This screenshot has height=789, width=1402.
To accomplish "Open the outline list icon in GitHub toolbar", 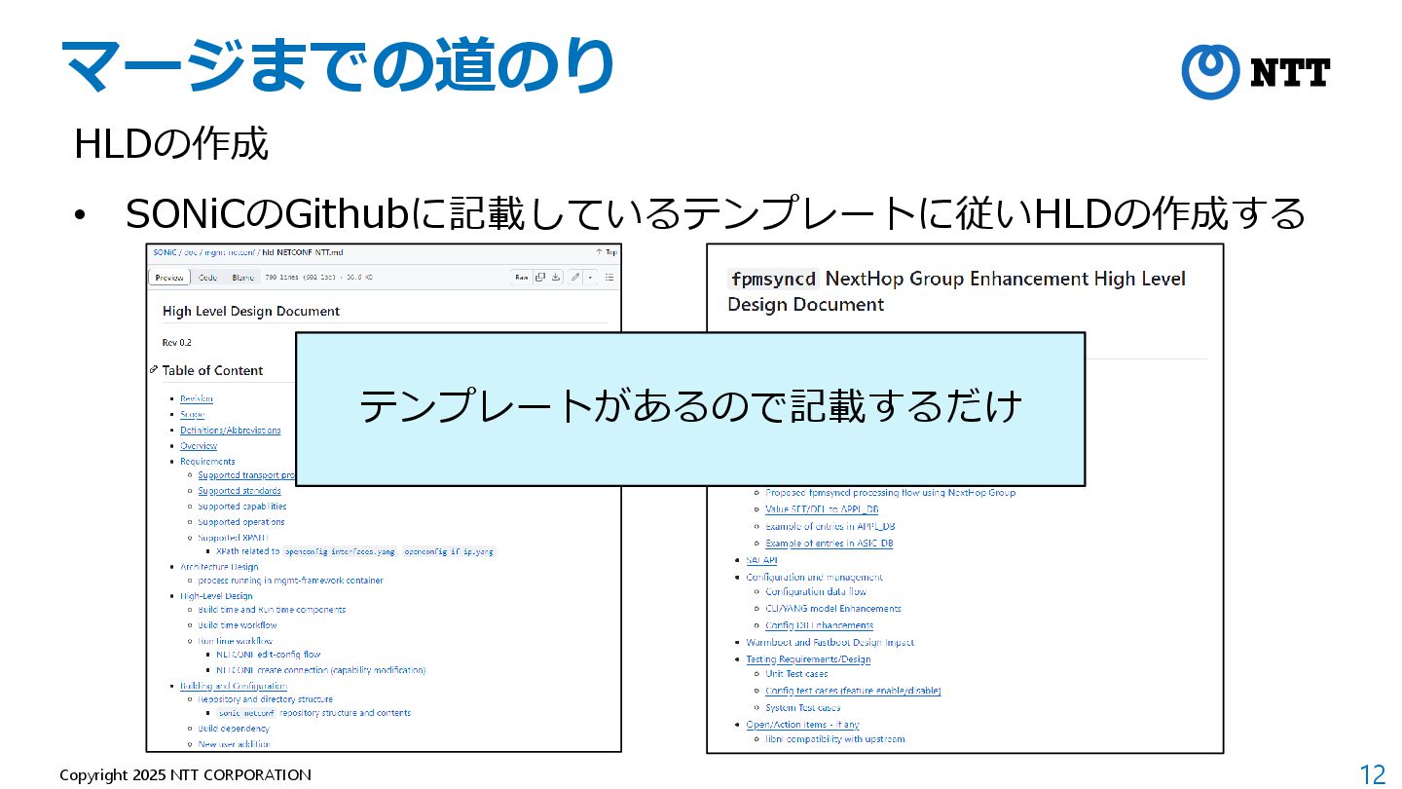I will [609, 277].
